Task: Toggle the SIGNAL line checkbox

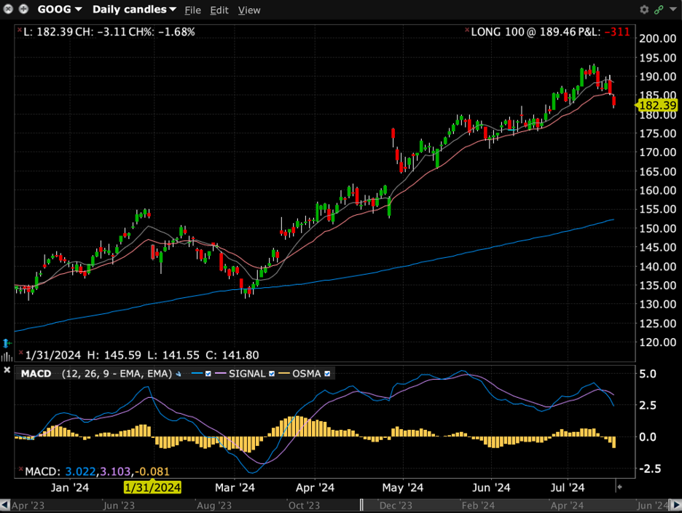Action: [272, 374]
